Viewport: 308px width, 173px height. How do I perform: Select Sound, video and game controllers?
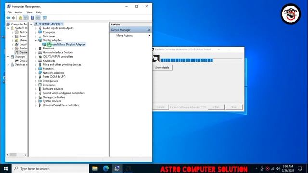point(64,93)
